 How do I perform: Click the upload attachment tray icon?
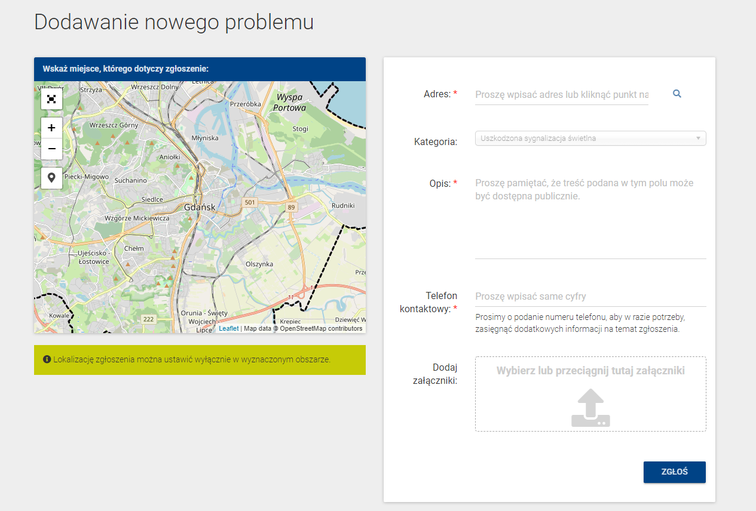(x=590, y=408)
